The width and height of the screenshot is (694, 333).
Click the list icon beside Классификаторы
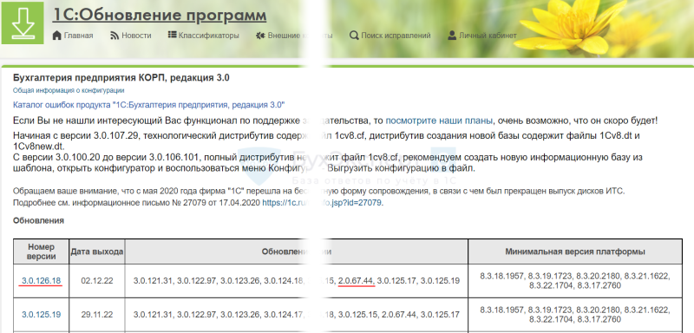point(172,35)
